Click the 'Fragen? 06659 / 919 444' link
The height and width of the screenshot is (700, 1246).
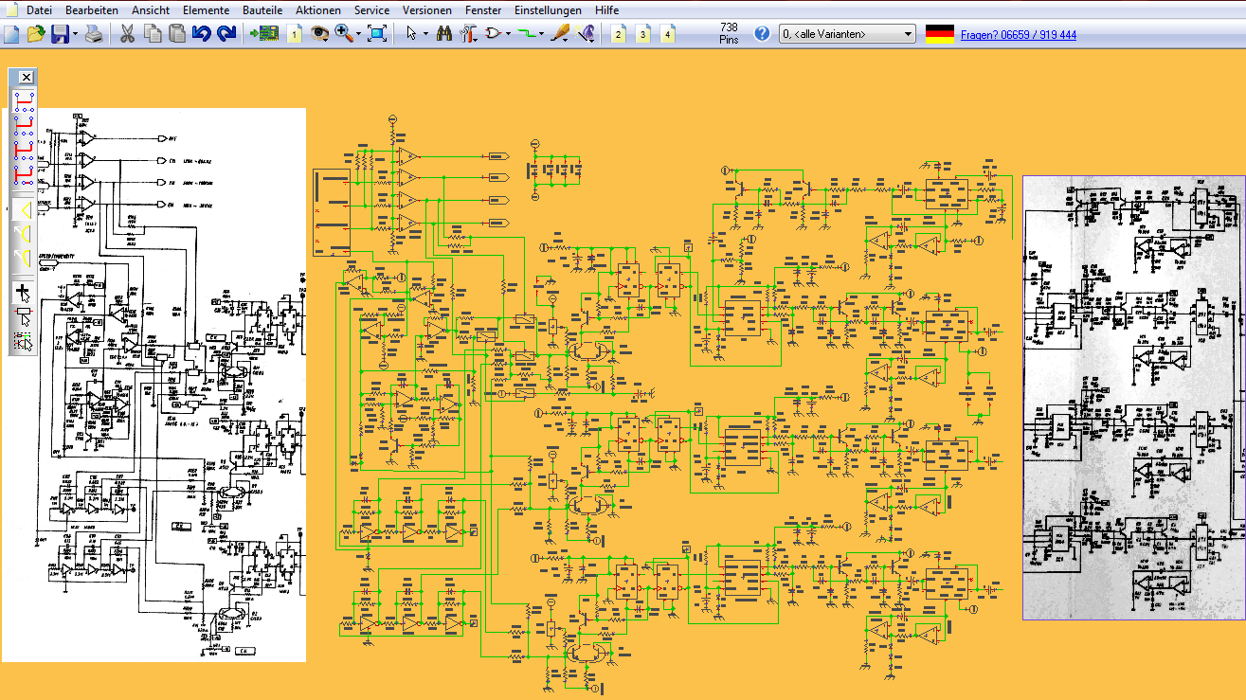(x=1018, y=35)
